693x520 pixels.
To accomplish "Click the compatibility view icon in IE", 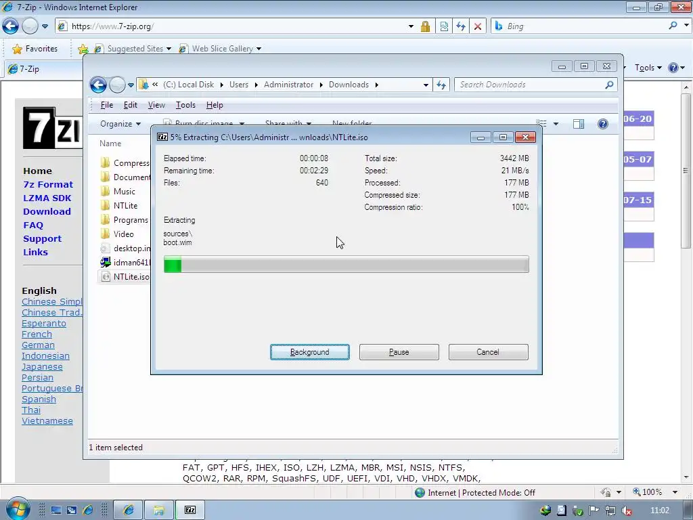I will [x=444, y=26].
